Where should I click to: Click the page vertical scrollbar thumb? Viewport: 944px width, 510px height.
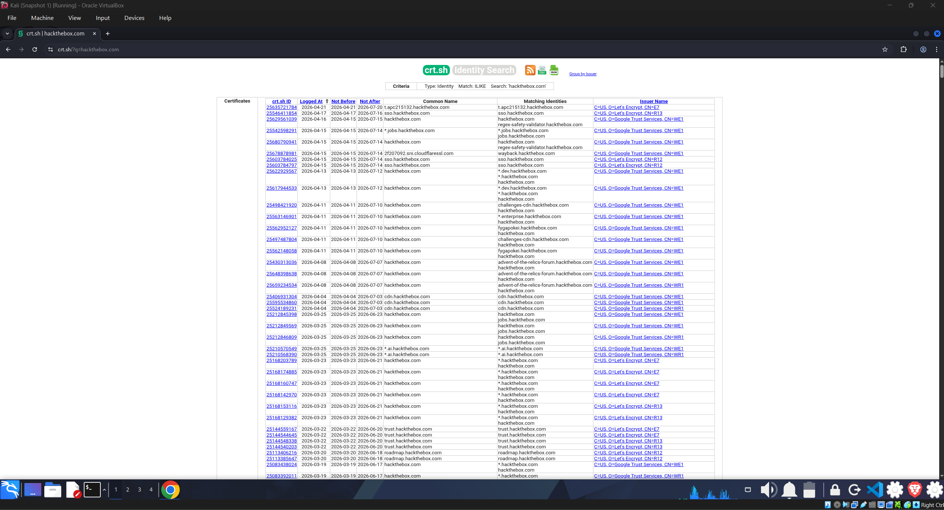[941, 71]
